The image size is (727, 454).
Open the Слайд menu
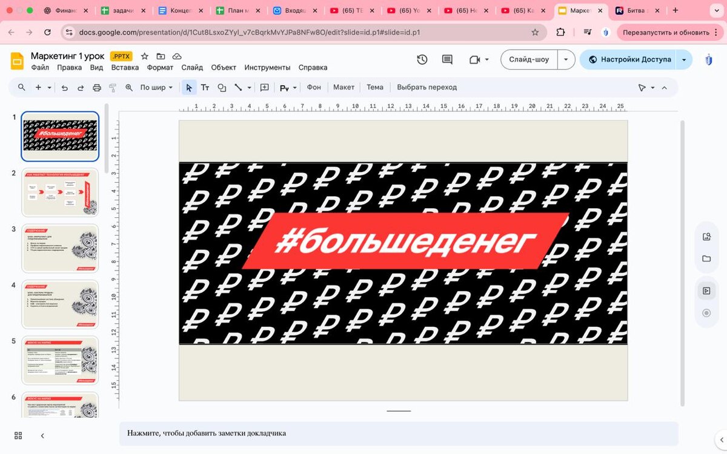point(192,68)
